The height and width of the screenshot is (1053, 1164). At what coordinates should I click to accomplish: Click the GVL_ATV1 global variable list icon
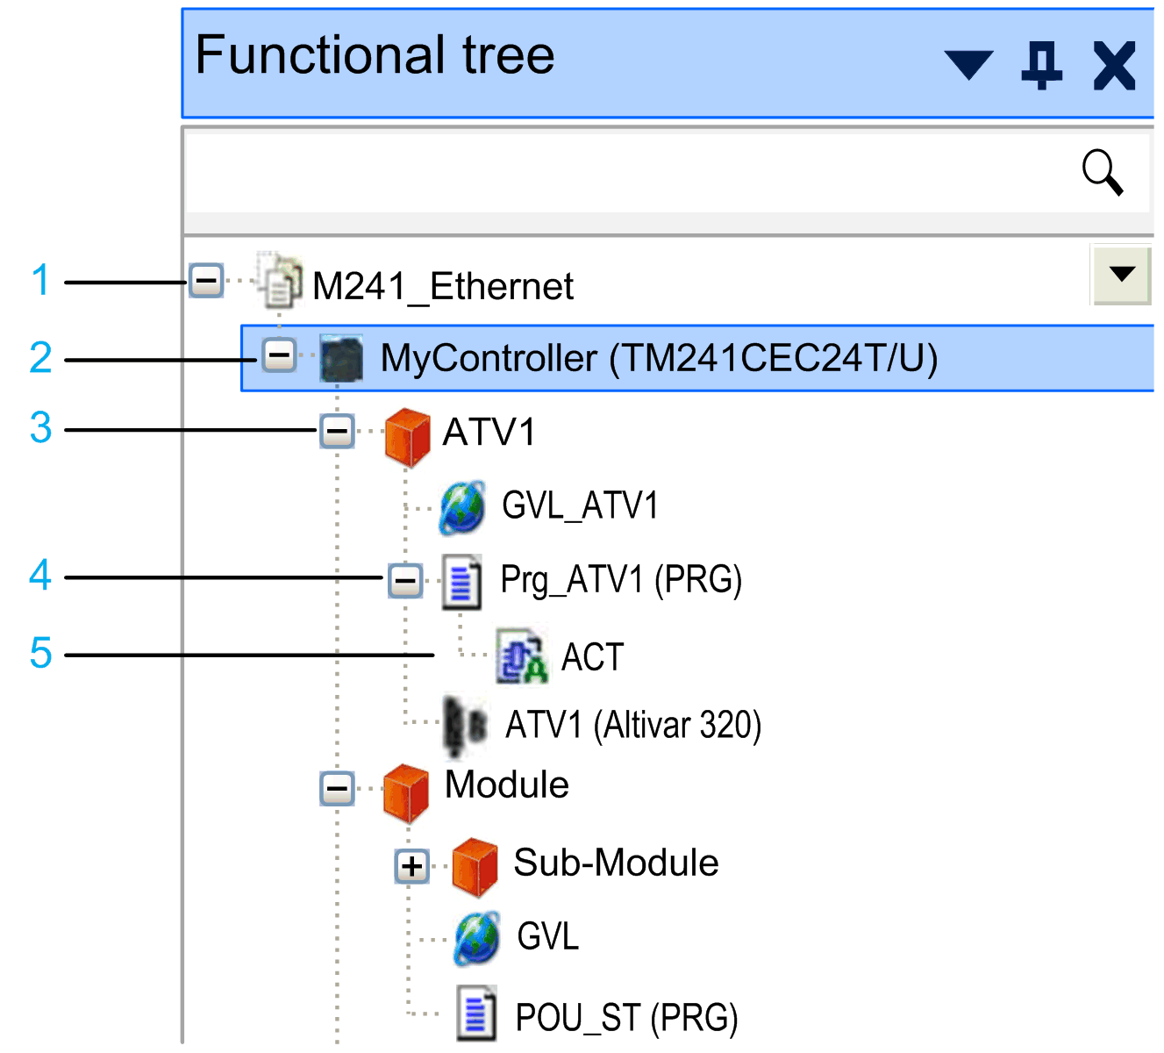click(461, 507)
